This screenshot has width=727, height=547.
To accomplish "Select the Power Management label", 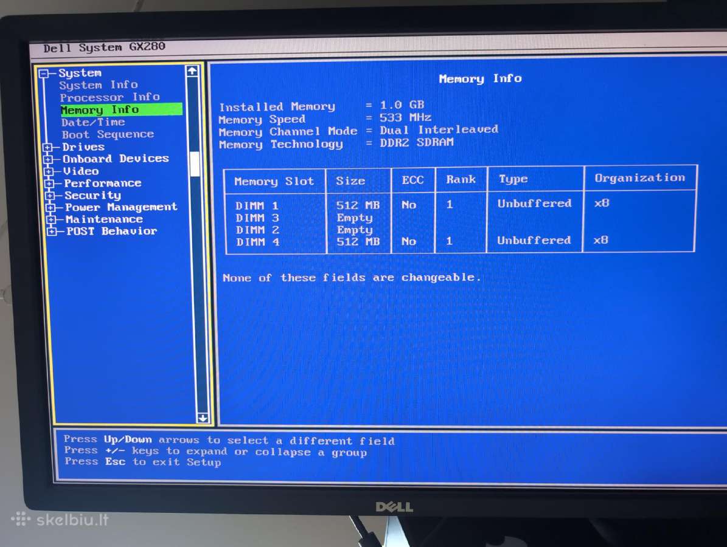I will [121, 207].
